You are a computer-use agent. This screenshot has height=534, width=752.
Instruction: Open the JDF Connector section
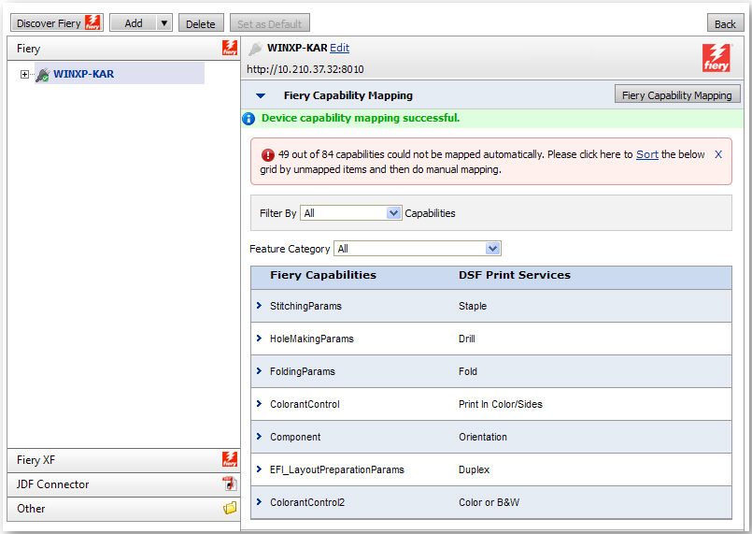[x=123, y=484]
